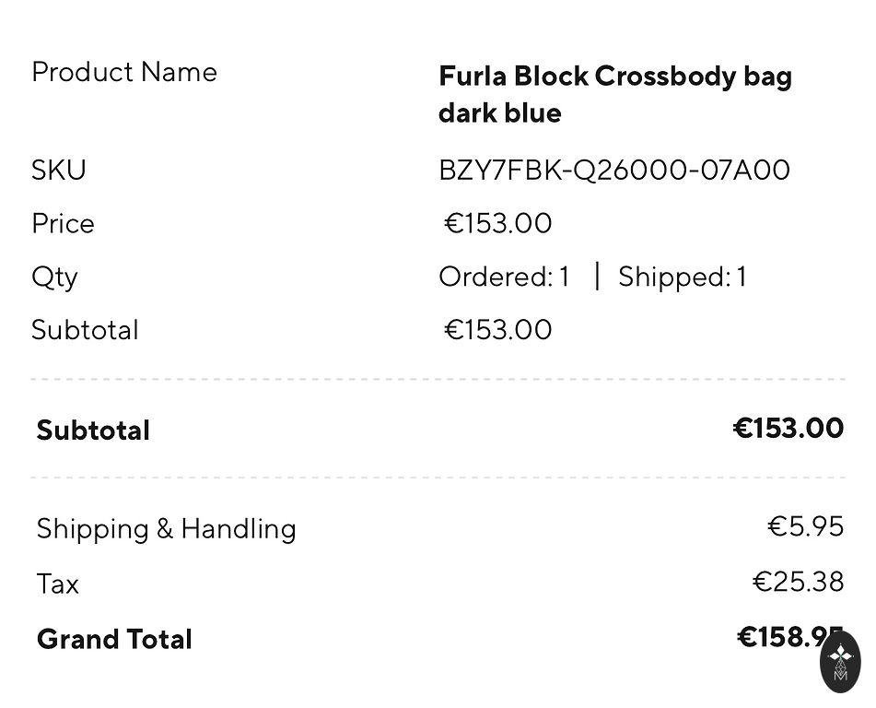This screenshot has width=876, height=708.
Task: Click the bold Subtotal heading
Action: point(93,430)
